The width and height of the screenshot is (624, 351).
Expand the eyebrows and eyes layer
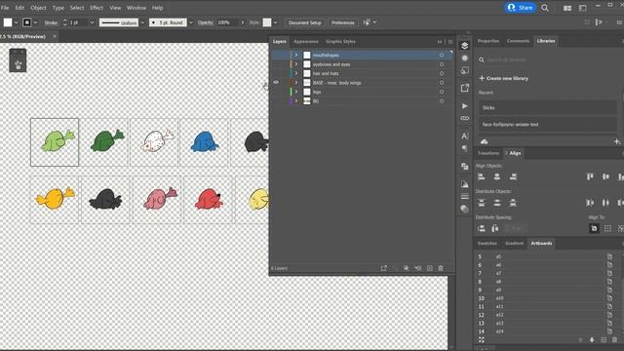point(296,64)
